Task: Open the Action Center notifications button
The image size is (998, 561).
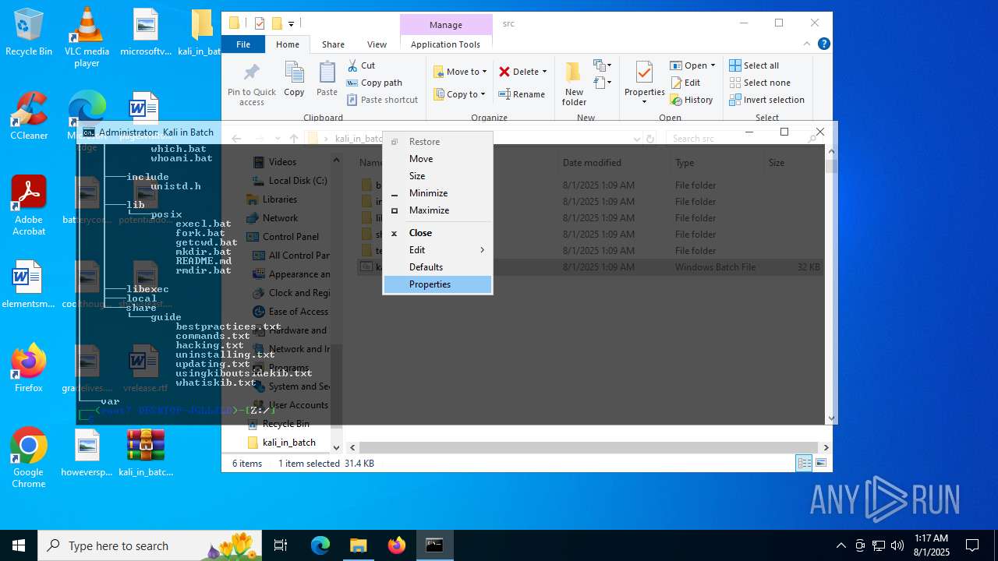Action: [972, 545]
